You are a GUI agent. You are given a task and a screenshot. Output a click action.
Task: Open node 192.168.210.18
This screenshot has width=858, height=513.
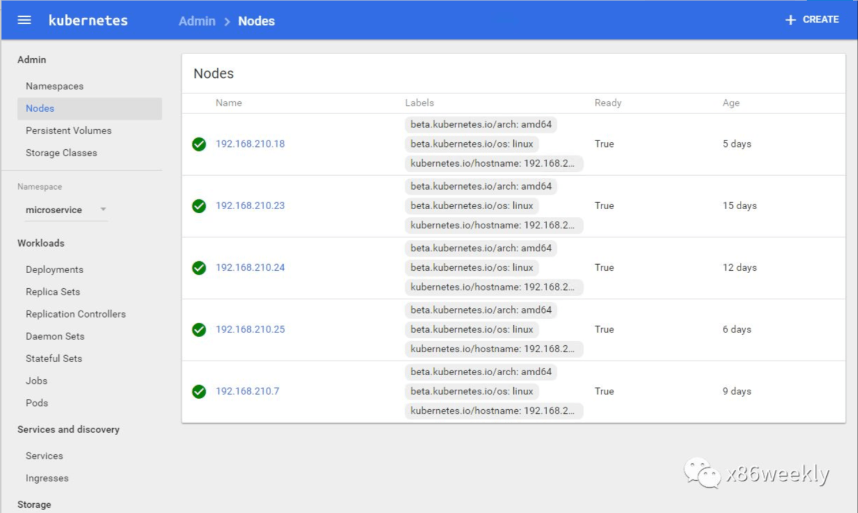pos(250,144)
